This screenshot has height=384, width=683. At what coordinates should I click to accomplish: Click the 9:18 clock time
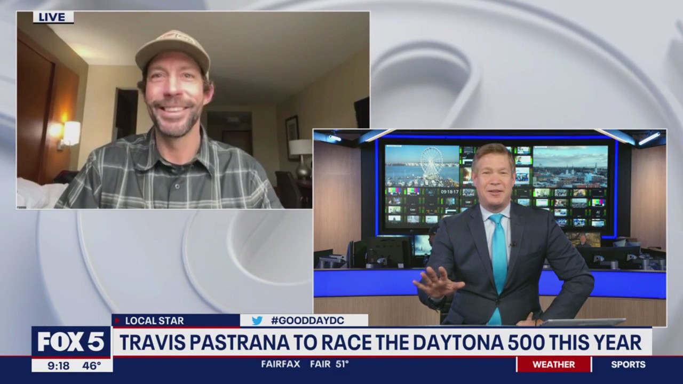(58, 365)
